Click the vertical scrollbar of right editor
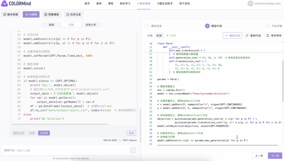This screenshot has width=284, height=161. [x=283, y=81]
